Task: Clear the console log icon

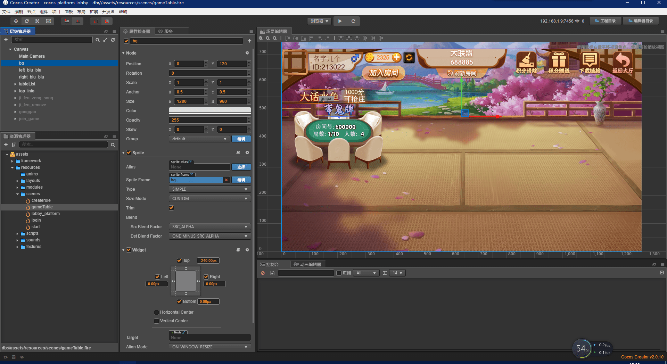Action: 263,273
